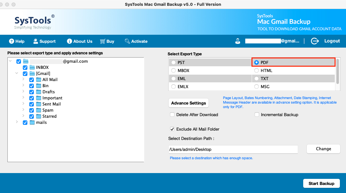The image size is (346, 193).
Task: Click the SysTools logo
Action: (34, 22)
